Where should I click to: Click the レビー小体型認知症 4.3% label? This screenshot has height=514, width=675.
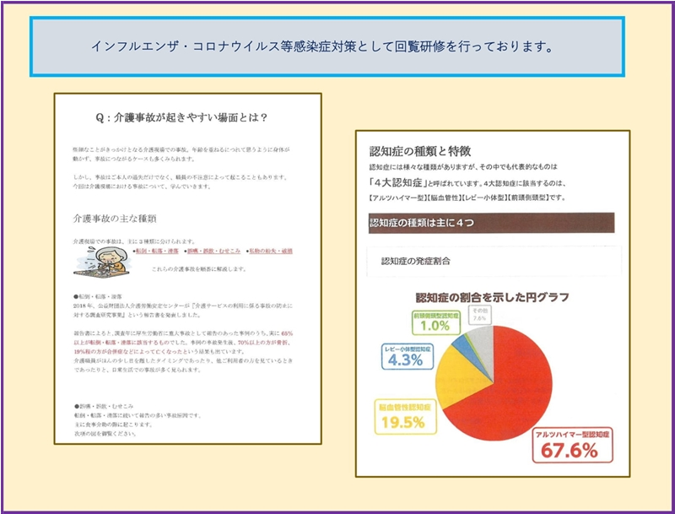coord(408,356)
